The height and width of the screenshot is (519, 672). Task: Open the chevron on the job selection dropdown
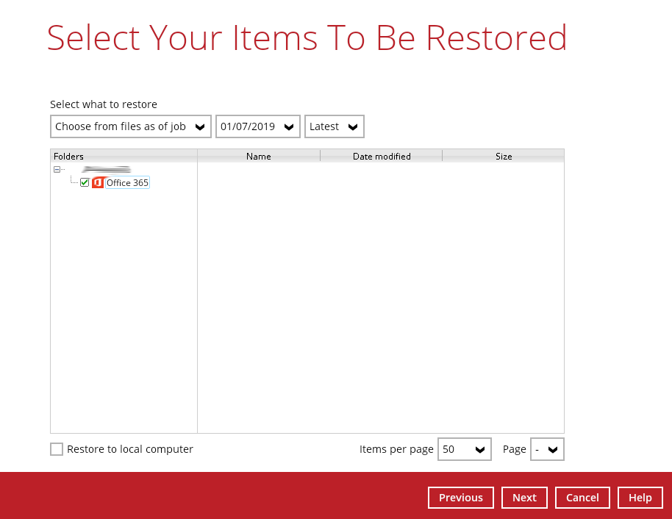(x=201, y=126)
